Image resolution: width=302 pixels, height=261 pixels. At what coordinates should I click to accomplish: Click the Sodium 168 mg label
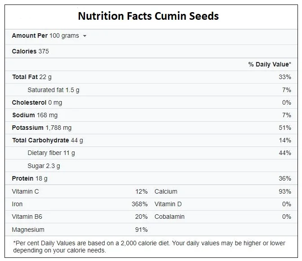point(35,115)
